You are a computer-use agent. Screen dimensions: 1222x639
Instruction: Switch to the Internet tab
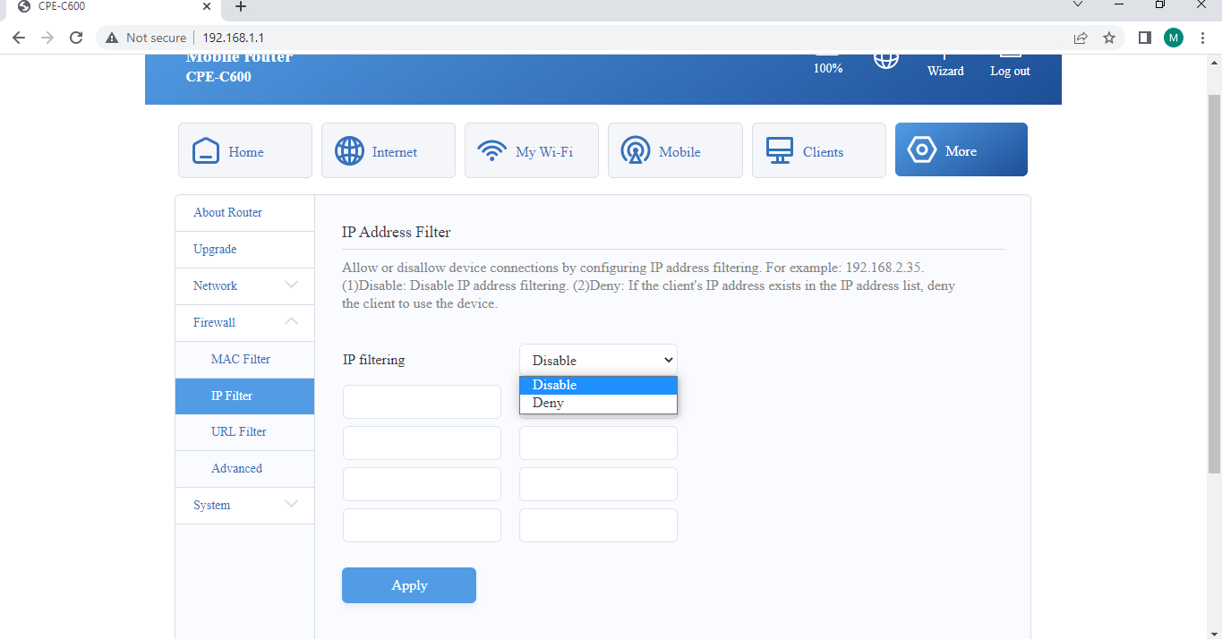[389, 150]
